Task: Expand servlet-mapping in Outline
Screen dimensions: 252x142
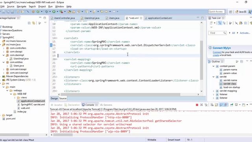Action: pyautogui.click(x=213, y=91)
